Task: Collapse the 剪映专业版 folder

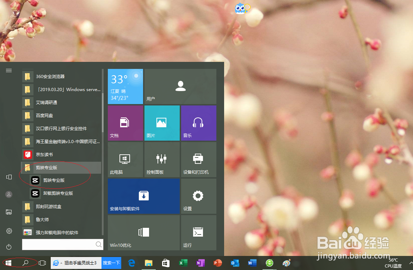Action: 61,167
